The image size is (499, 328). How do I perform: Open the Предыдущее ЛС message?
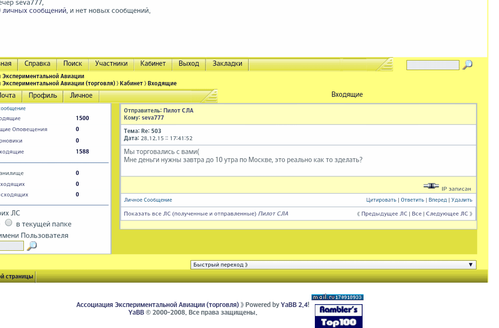coord(384,214)
